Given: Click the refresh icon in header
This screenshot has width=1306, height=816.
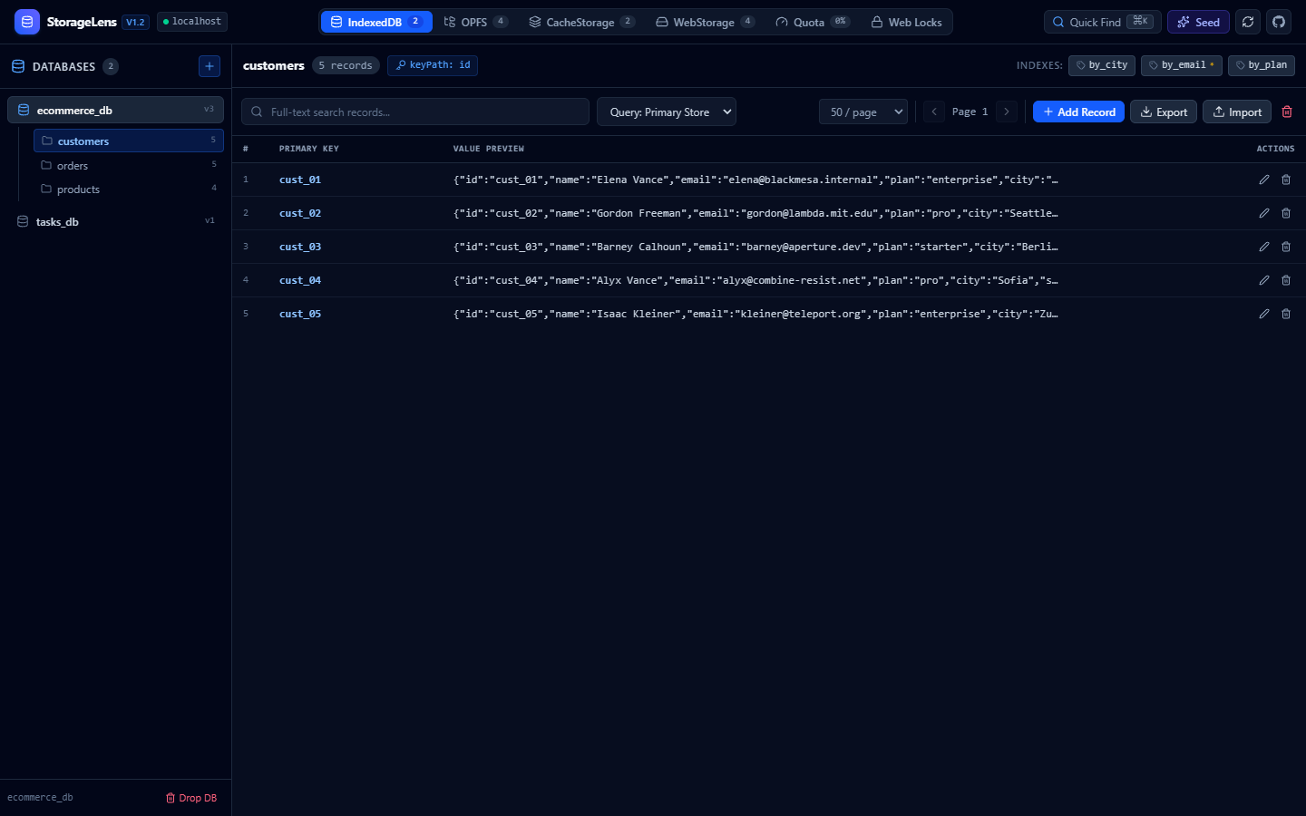Looking at the screenshot, I should click(x=1248, y=22).
